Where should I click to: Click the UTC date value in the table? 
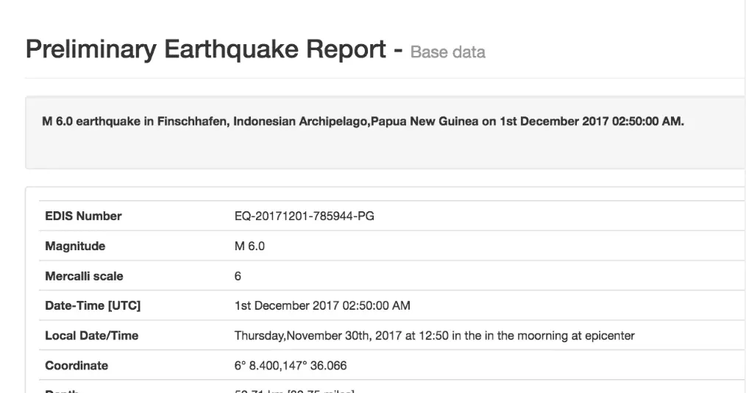pos(322,305)
